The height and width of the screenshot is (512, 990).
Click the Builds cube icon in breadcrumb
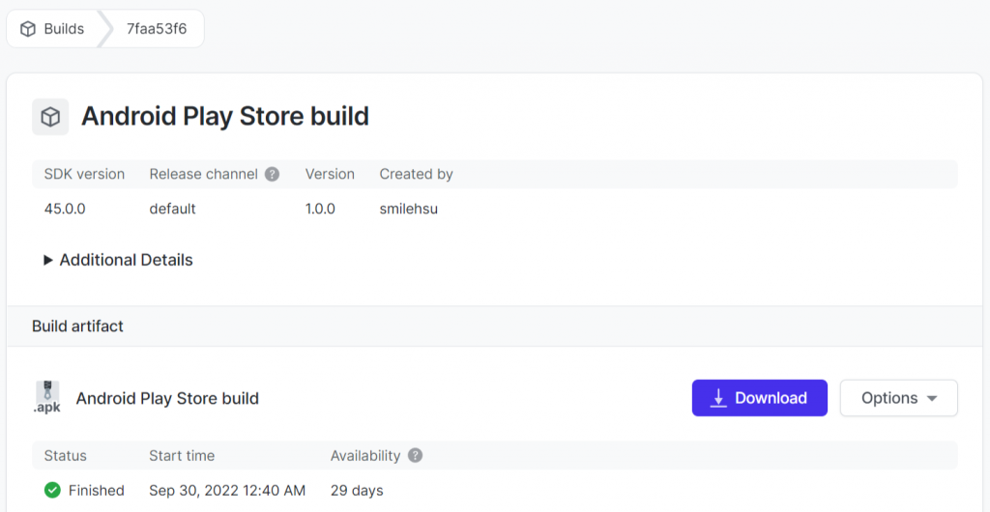pos(28,29)
